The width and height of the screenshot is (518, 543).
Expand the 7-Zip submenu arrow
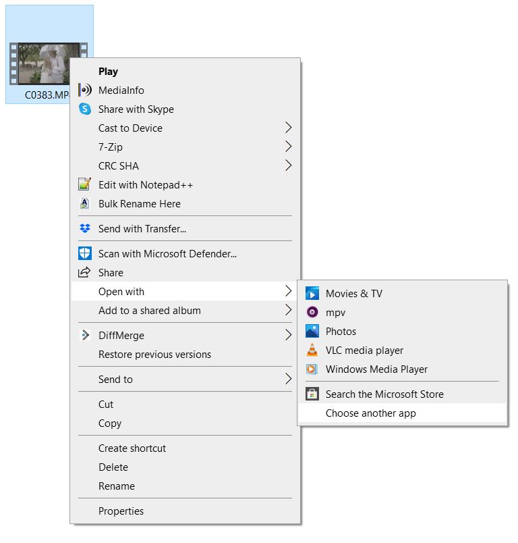point(289,147)
